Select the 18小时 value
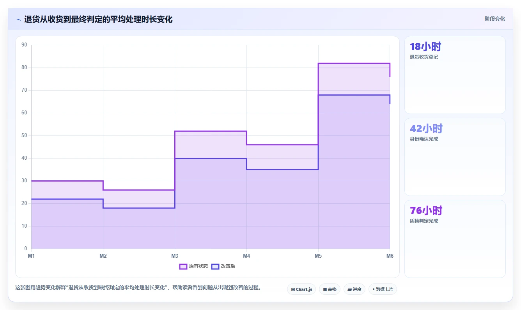521x310 pixels. click(425, 47)
